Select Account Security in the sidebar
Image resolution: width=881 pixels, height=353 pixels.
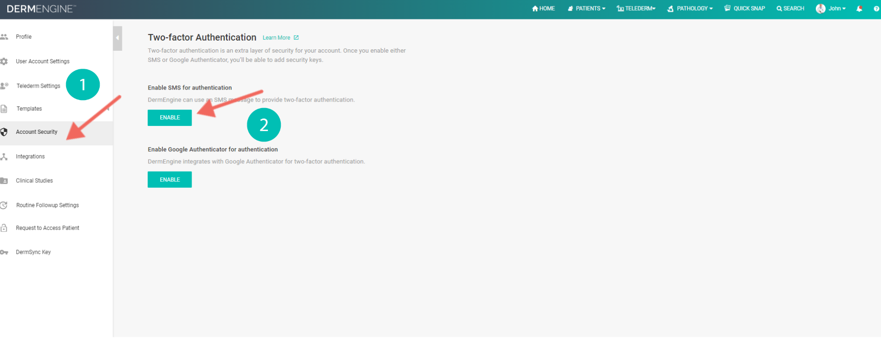point(56,133)
